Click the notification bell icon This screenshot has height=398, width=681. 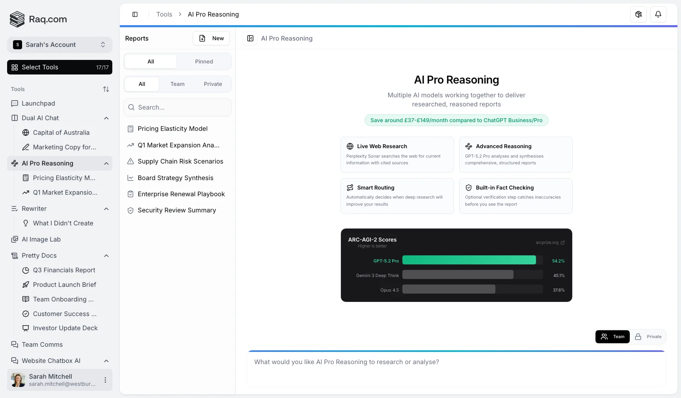click(658, 14)
